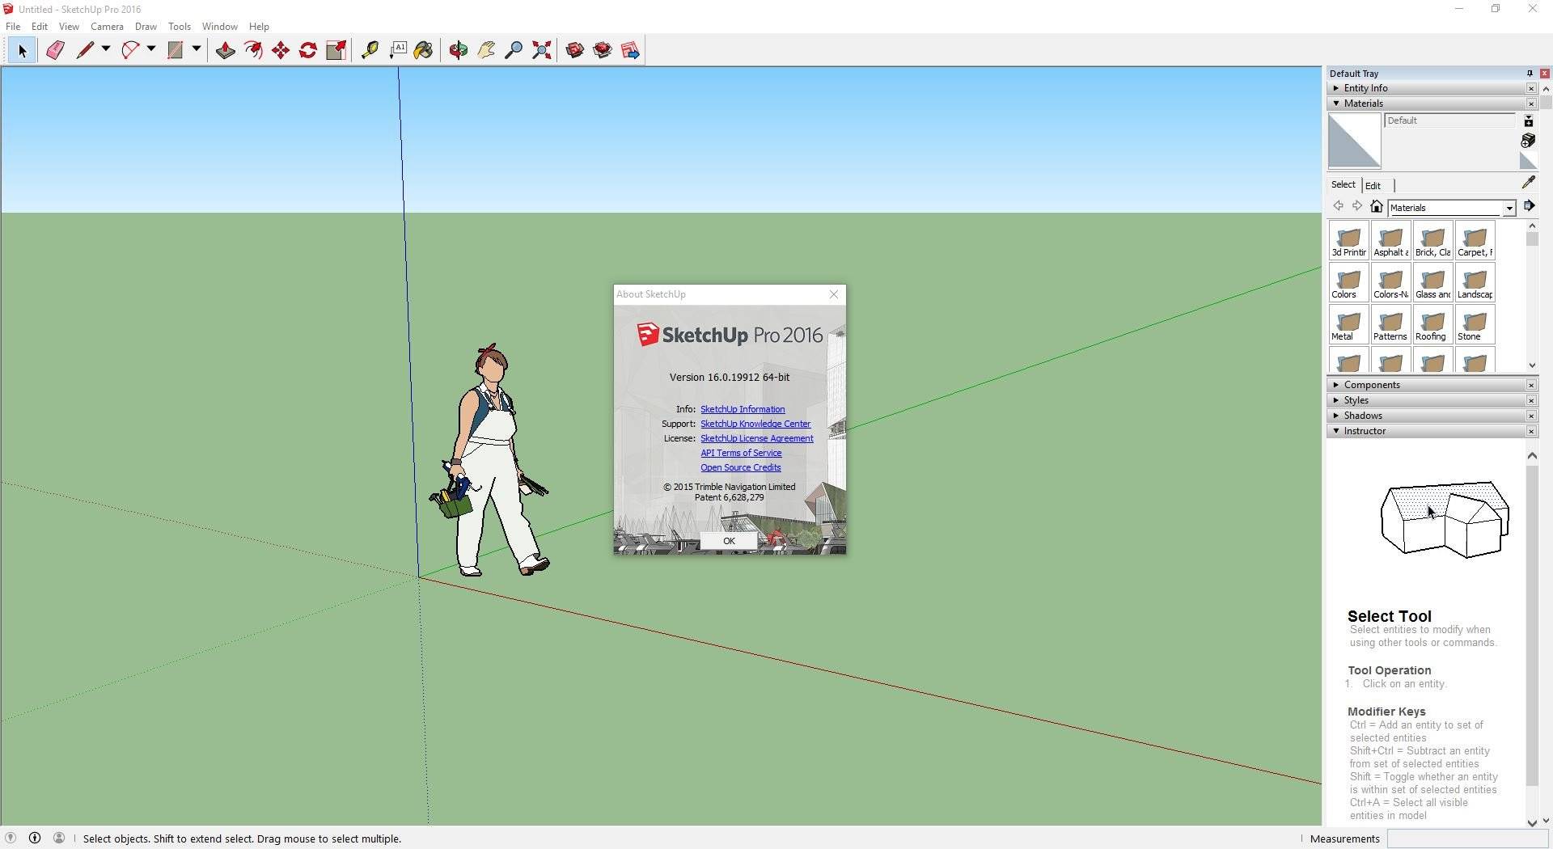The width and height of the screenshot is (1553, 849).
Task: Open the 3D Warehouse
Action: point(574,50)
